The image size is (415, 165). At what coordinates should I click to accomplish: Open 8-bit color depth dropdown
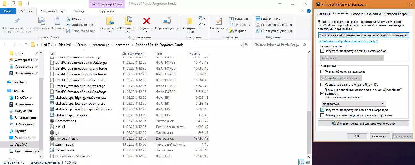click(341, 78)
